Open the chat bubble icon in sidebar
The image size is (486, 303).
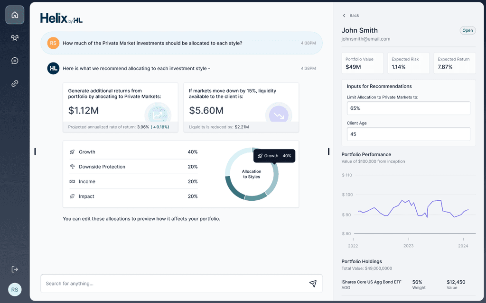[x=15, y=61]
